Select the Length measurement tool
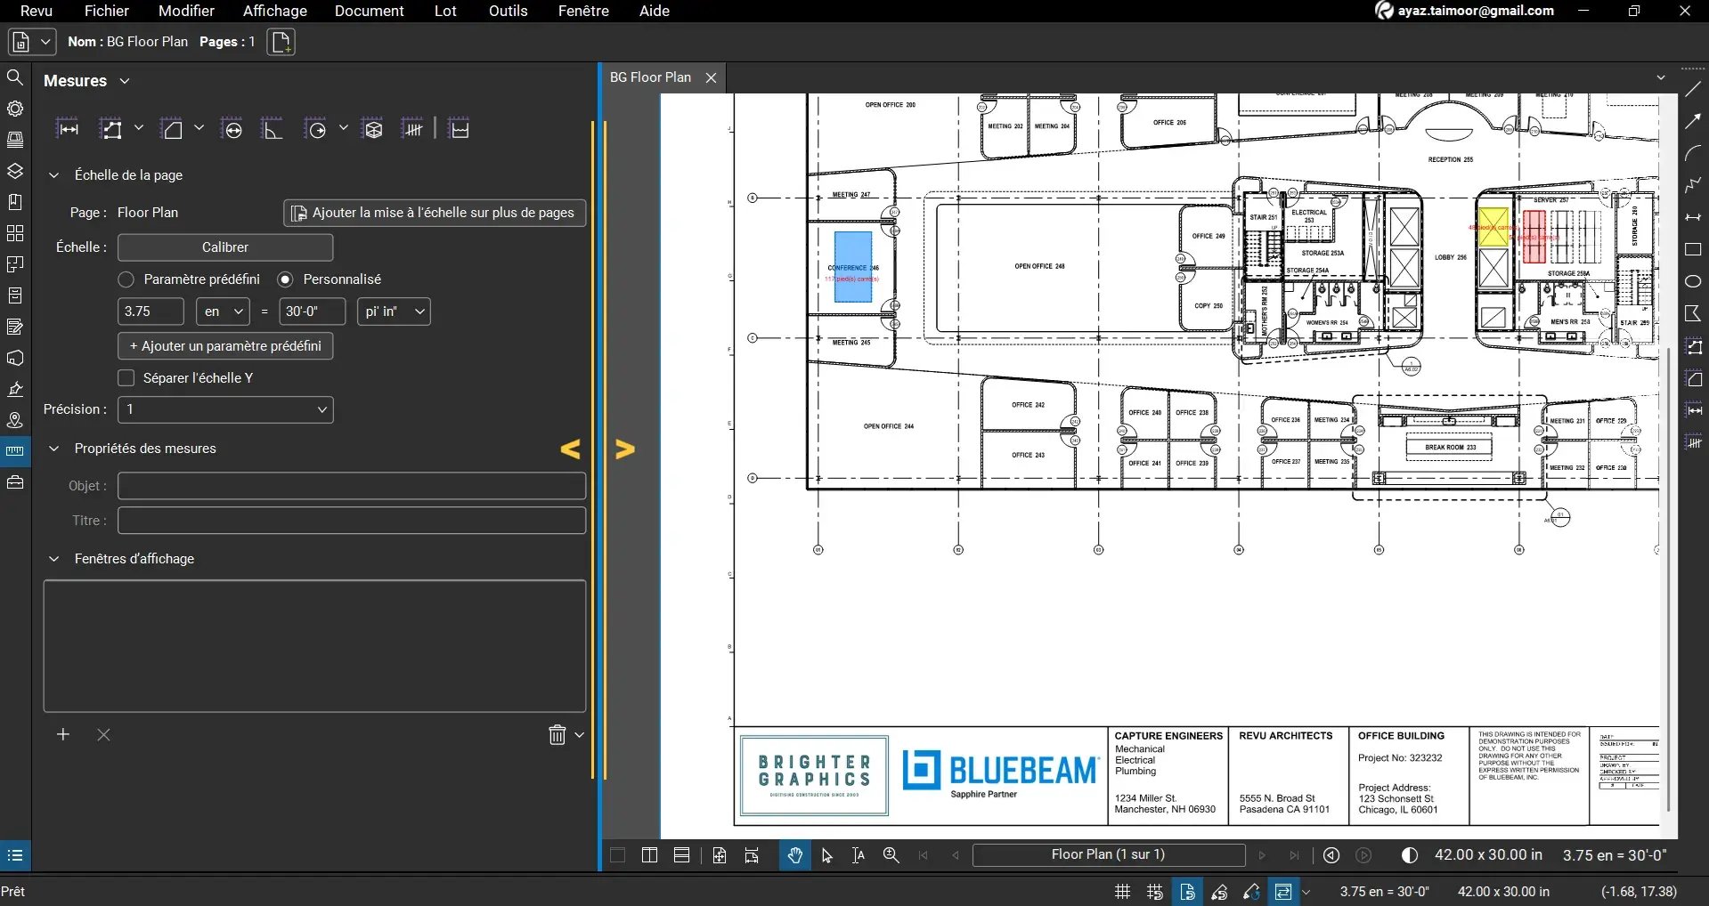The image size is (1709, 906). click(69, 127)
